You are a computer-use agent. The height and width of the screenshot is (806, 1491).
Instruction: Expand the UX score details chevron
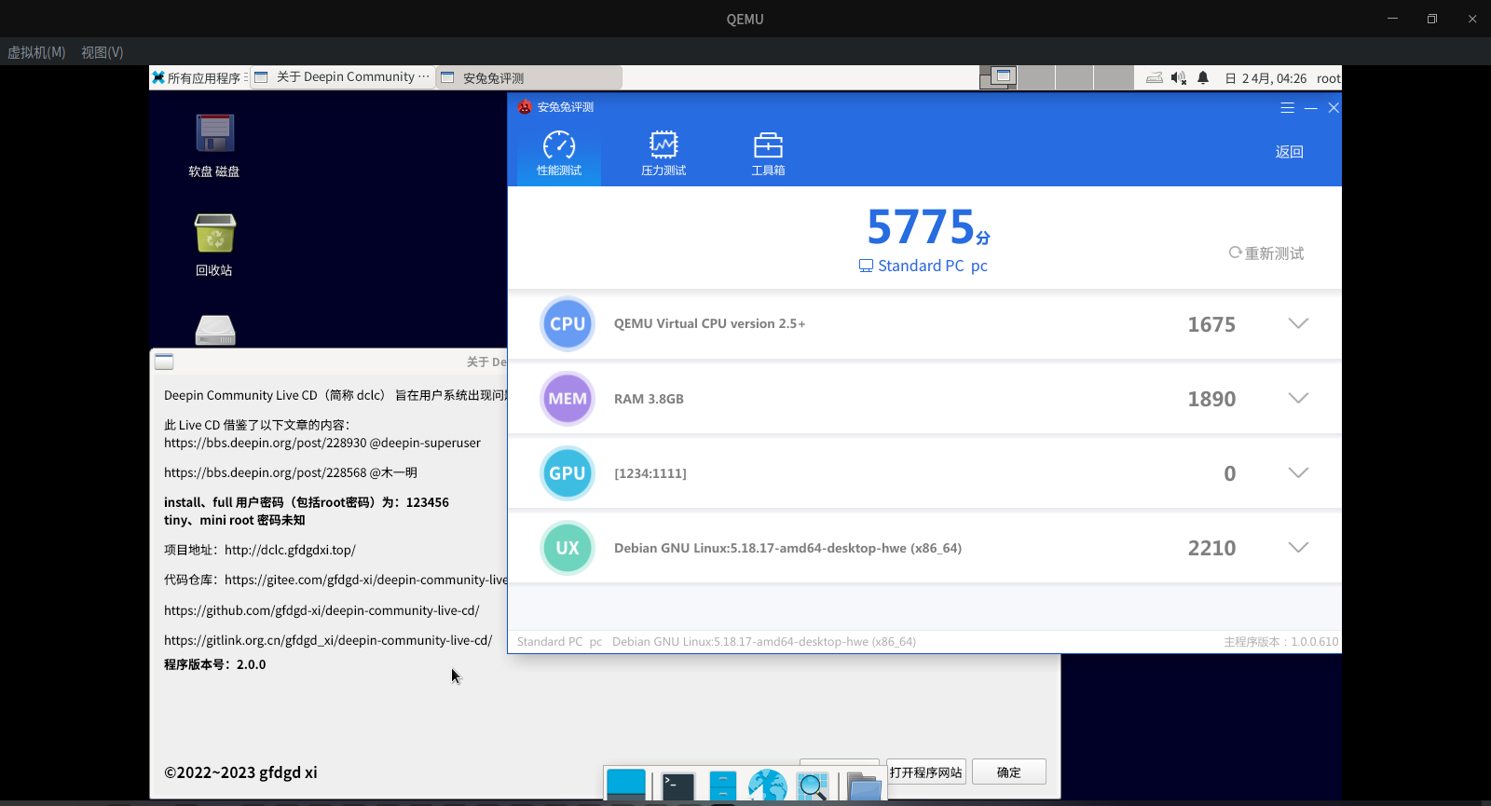click(x=1298, y=547)
